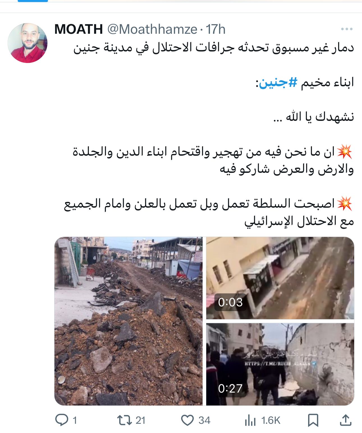The image size is (362, 433).
Task: Open the @Moathhamze handle link
Action: click(152, 29)
